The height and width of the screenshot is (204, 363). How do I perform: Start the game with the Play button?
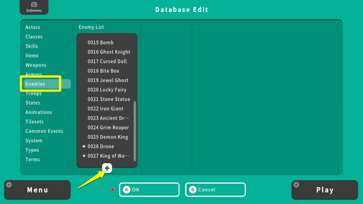(x=325, y=190)
